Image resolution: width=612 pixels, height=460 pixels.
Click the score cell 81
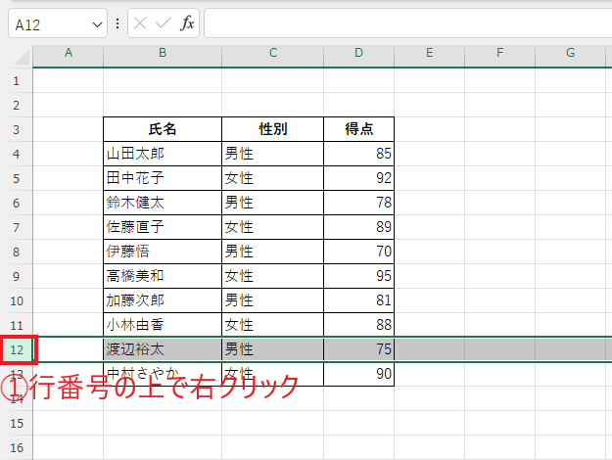tap(358, 300)
